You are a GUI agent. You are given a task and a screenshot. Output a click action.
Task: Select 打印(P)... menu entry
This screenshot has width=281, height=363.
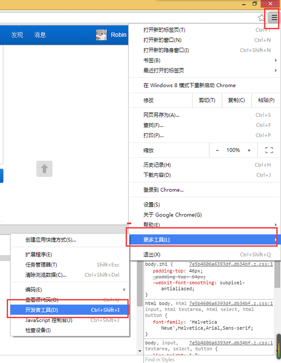(x=205, y=135)
